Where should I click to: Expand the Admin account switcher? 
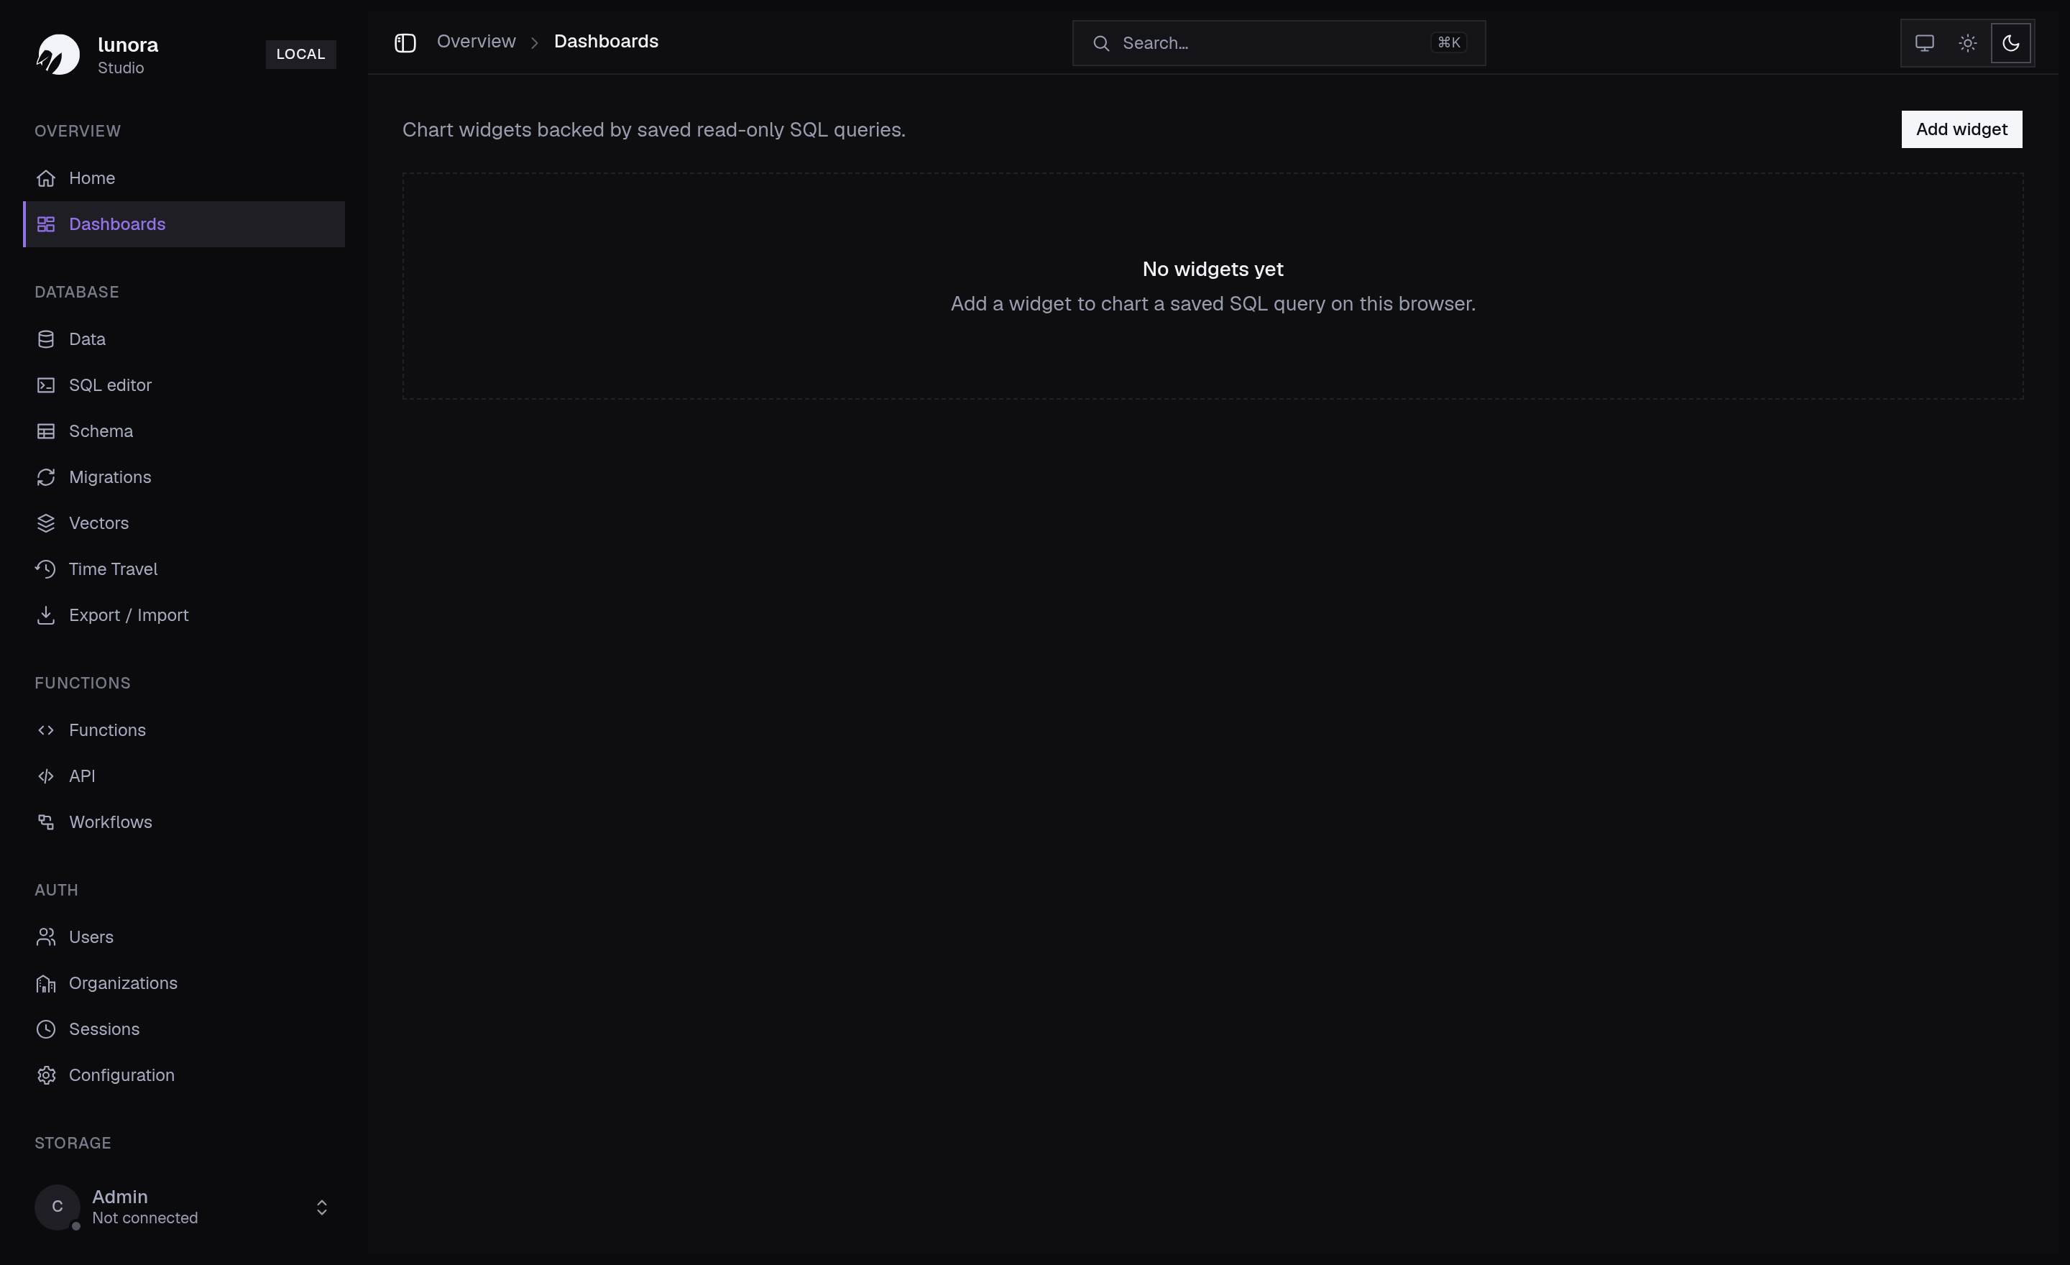point(322,1208)
